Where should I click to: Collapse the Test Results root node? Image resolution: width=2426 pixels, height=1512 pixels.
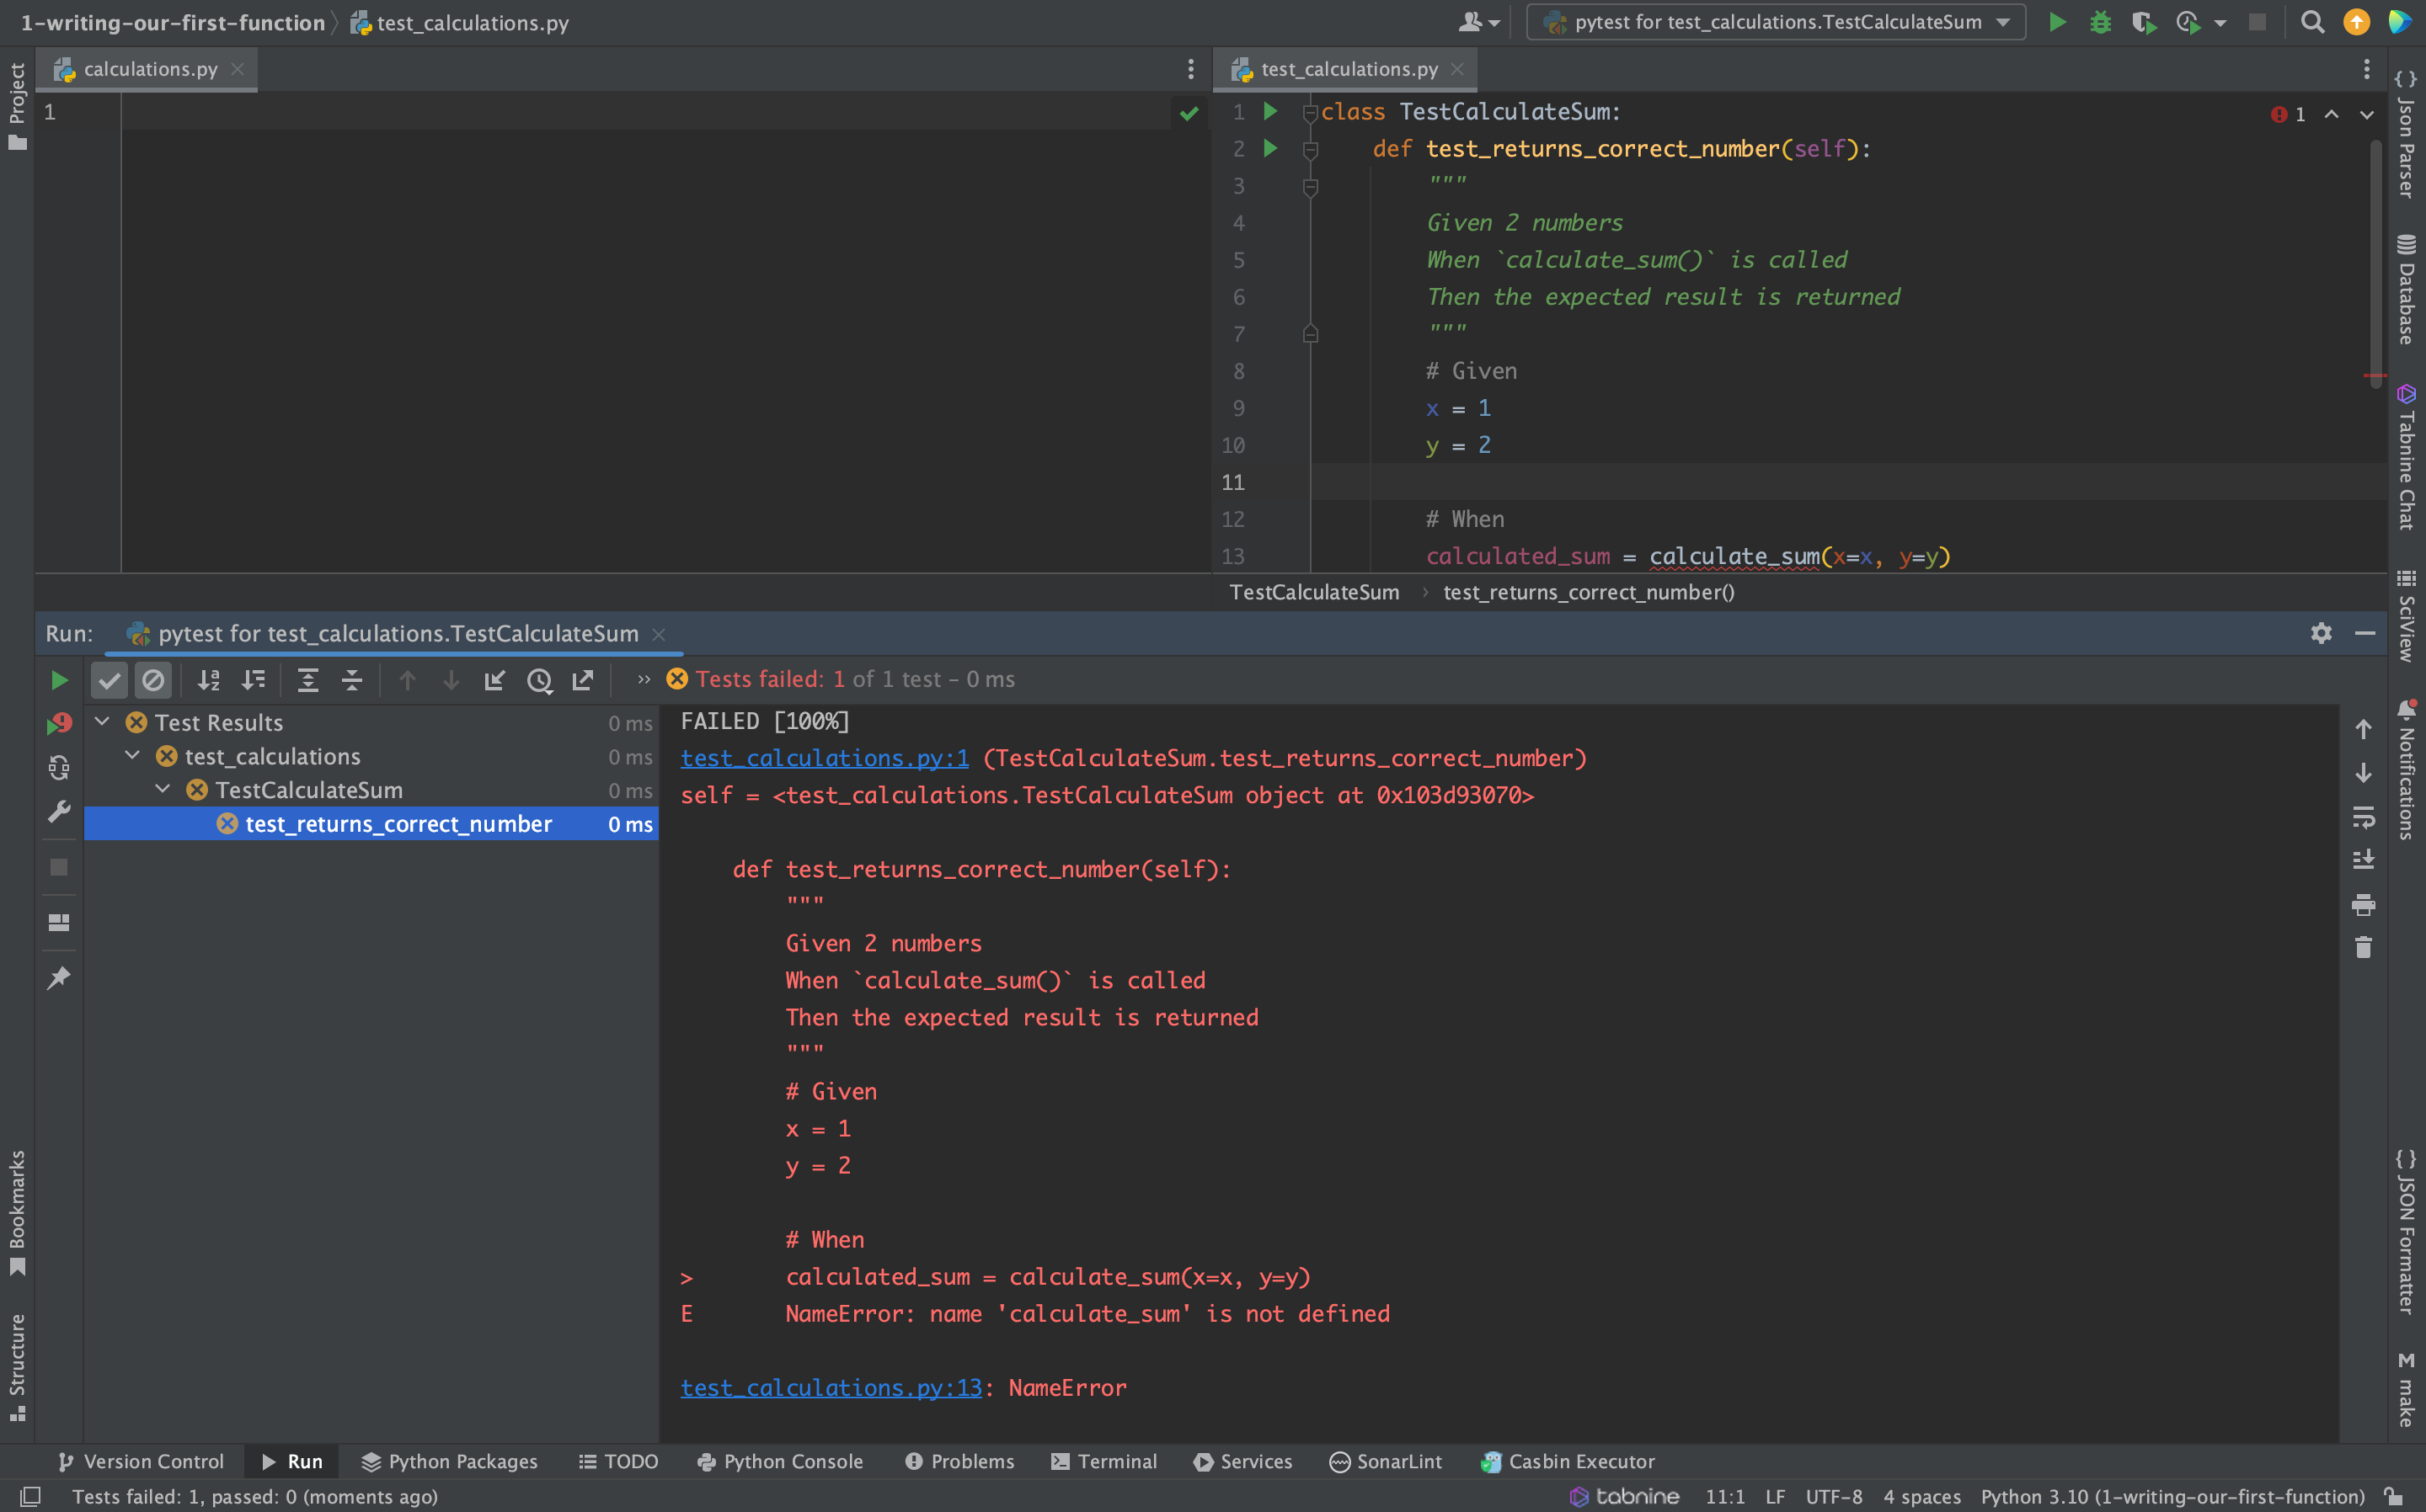click(x=102, y=722)
